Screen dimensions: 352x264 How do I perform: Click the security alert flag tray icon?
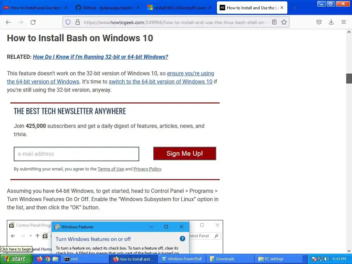pos(314,259)
